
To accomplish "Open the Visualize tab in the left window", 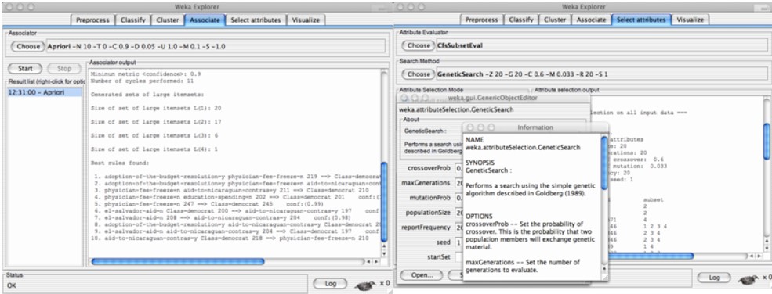I will [306, 20].
